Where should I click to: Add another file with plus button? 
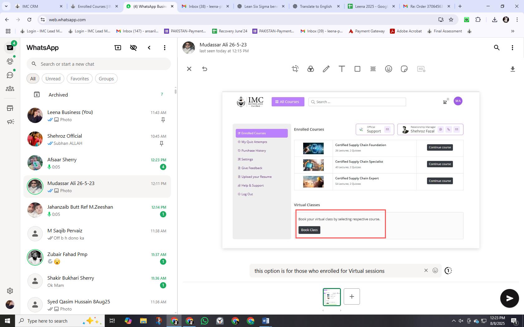tap(352, 296)
